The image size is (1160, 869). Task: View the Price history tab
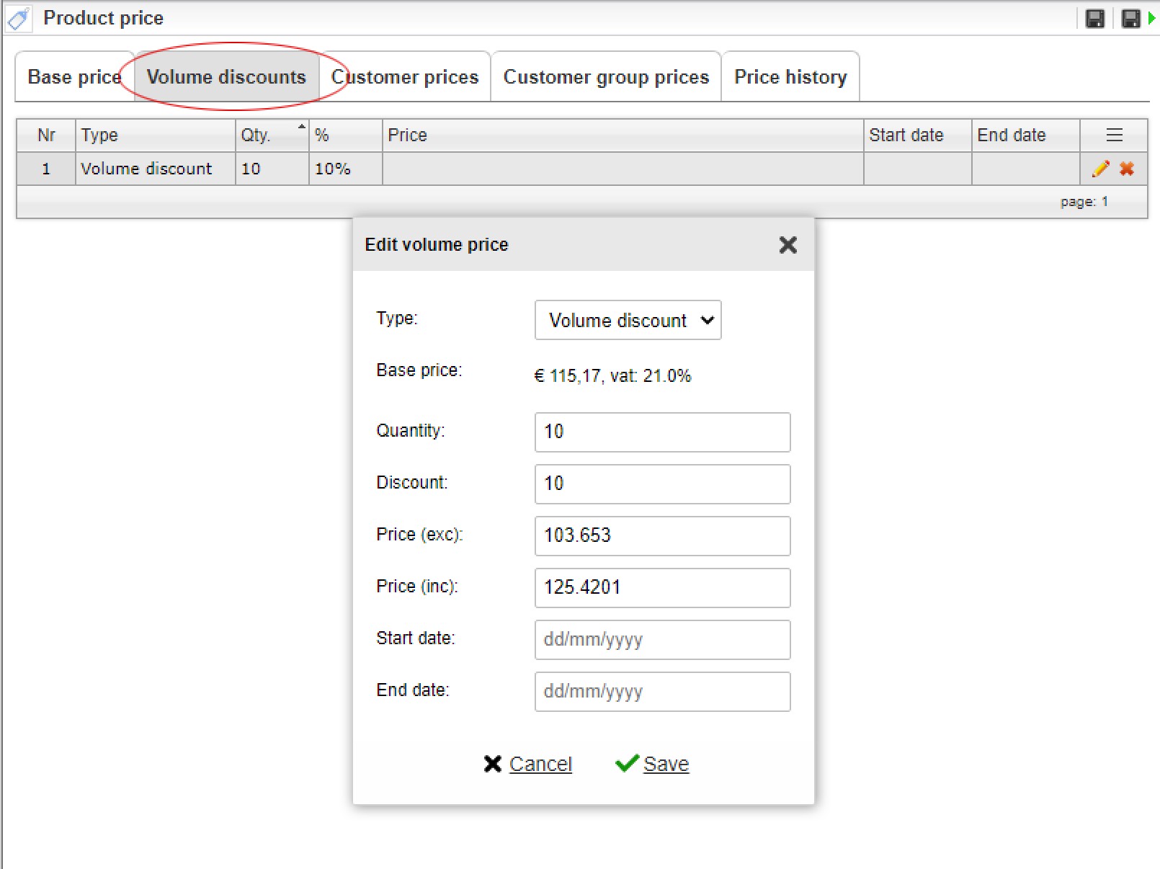click(x=790, y=77)
